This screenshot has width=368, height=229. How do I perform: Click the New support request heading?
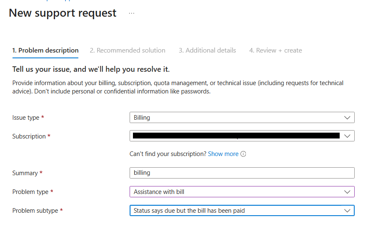(63, 13)
